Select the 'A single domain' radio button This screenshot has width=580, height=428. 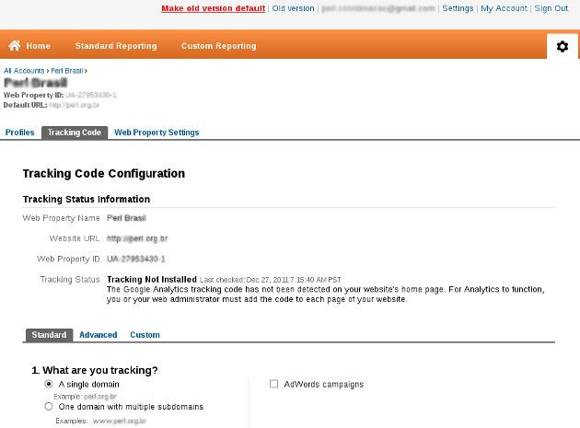(49, 384)
